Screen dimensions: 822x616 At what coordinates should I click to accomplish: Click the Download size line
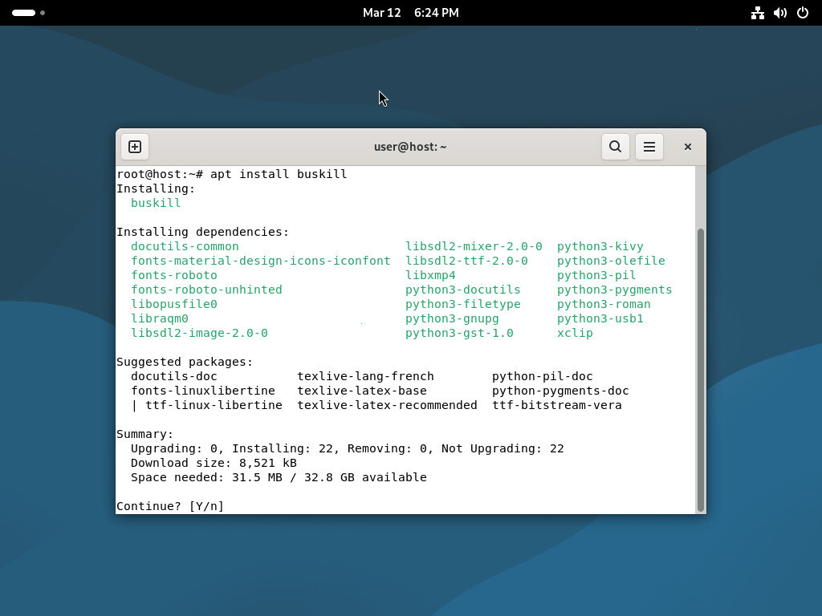[214, 463]
